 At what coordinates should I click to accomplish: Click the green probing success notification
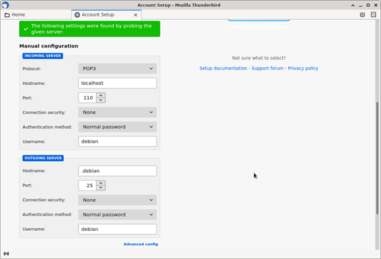(x=89, y=29)
